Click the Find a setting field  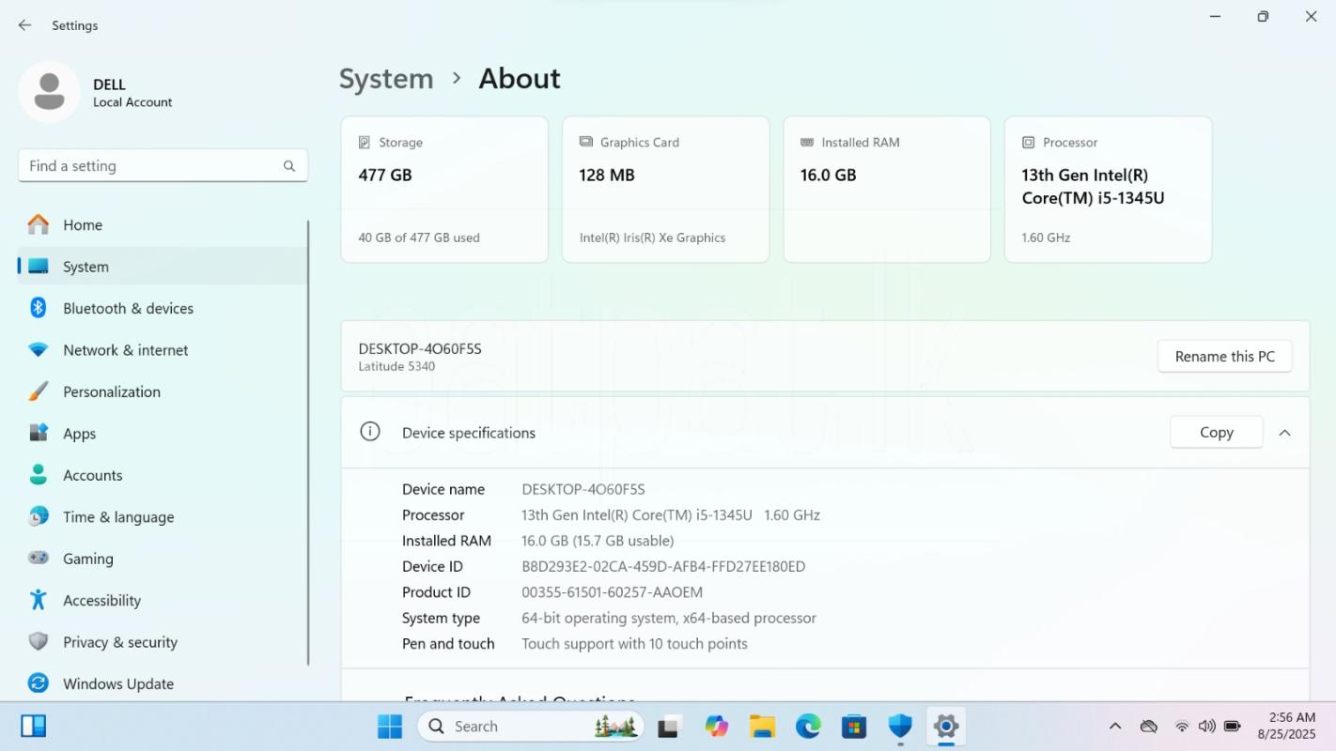(150, 166)
